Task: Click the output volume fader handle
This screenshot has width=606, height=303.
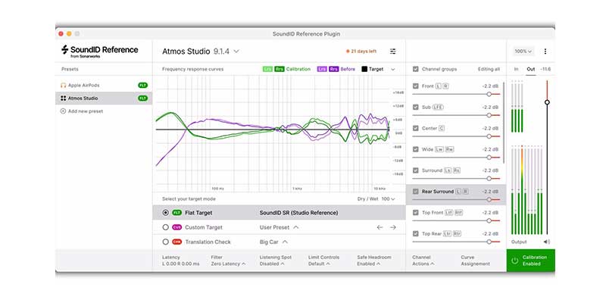Action: (x=547, y=102)
